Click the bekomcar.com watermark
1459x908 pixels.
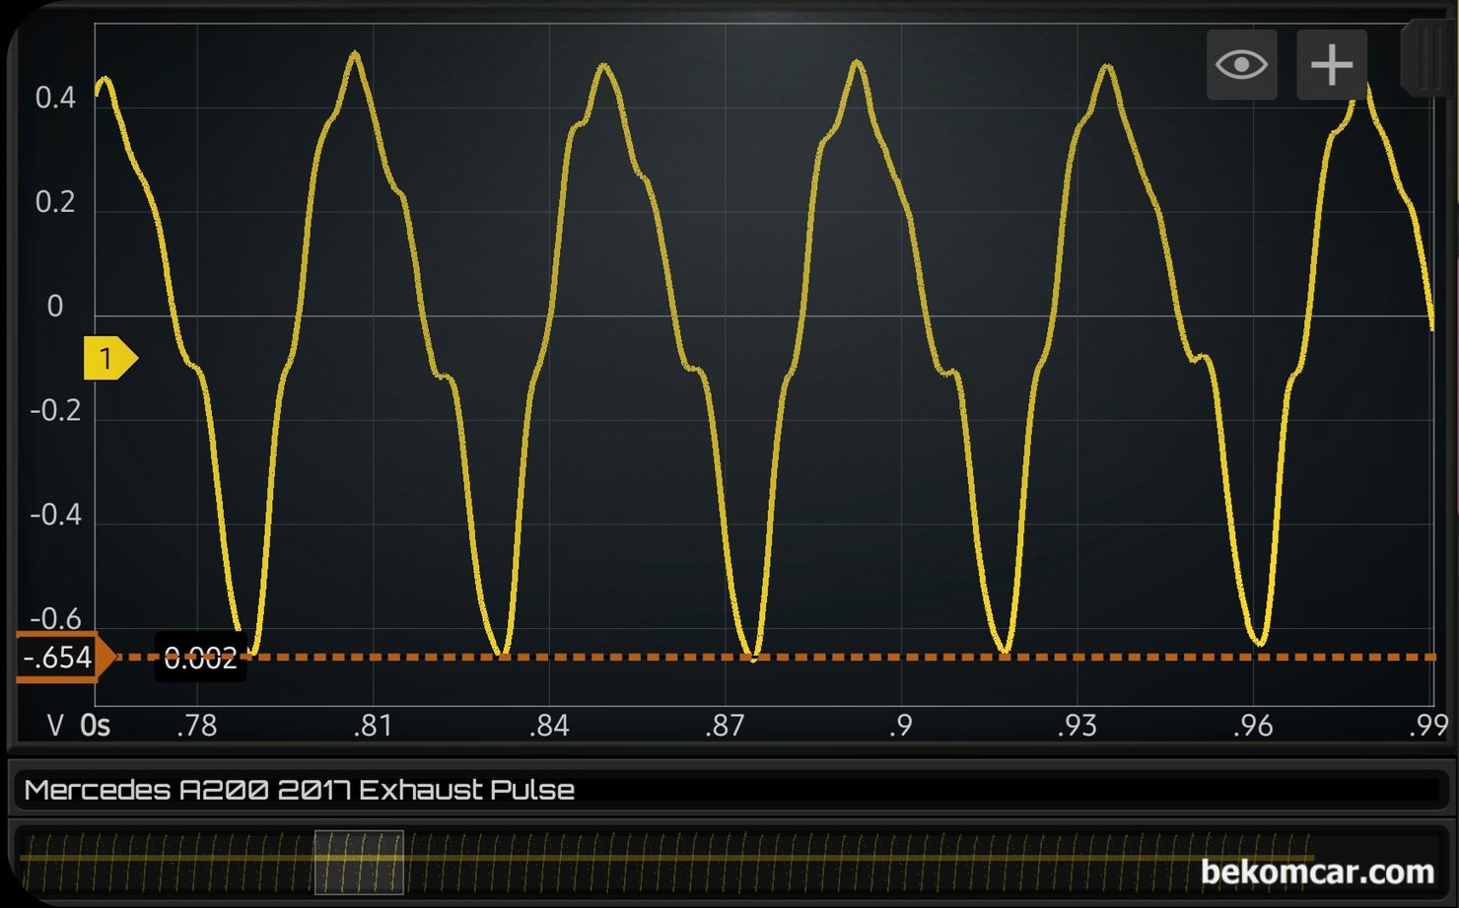[1317, 872]
